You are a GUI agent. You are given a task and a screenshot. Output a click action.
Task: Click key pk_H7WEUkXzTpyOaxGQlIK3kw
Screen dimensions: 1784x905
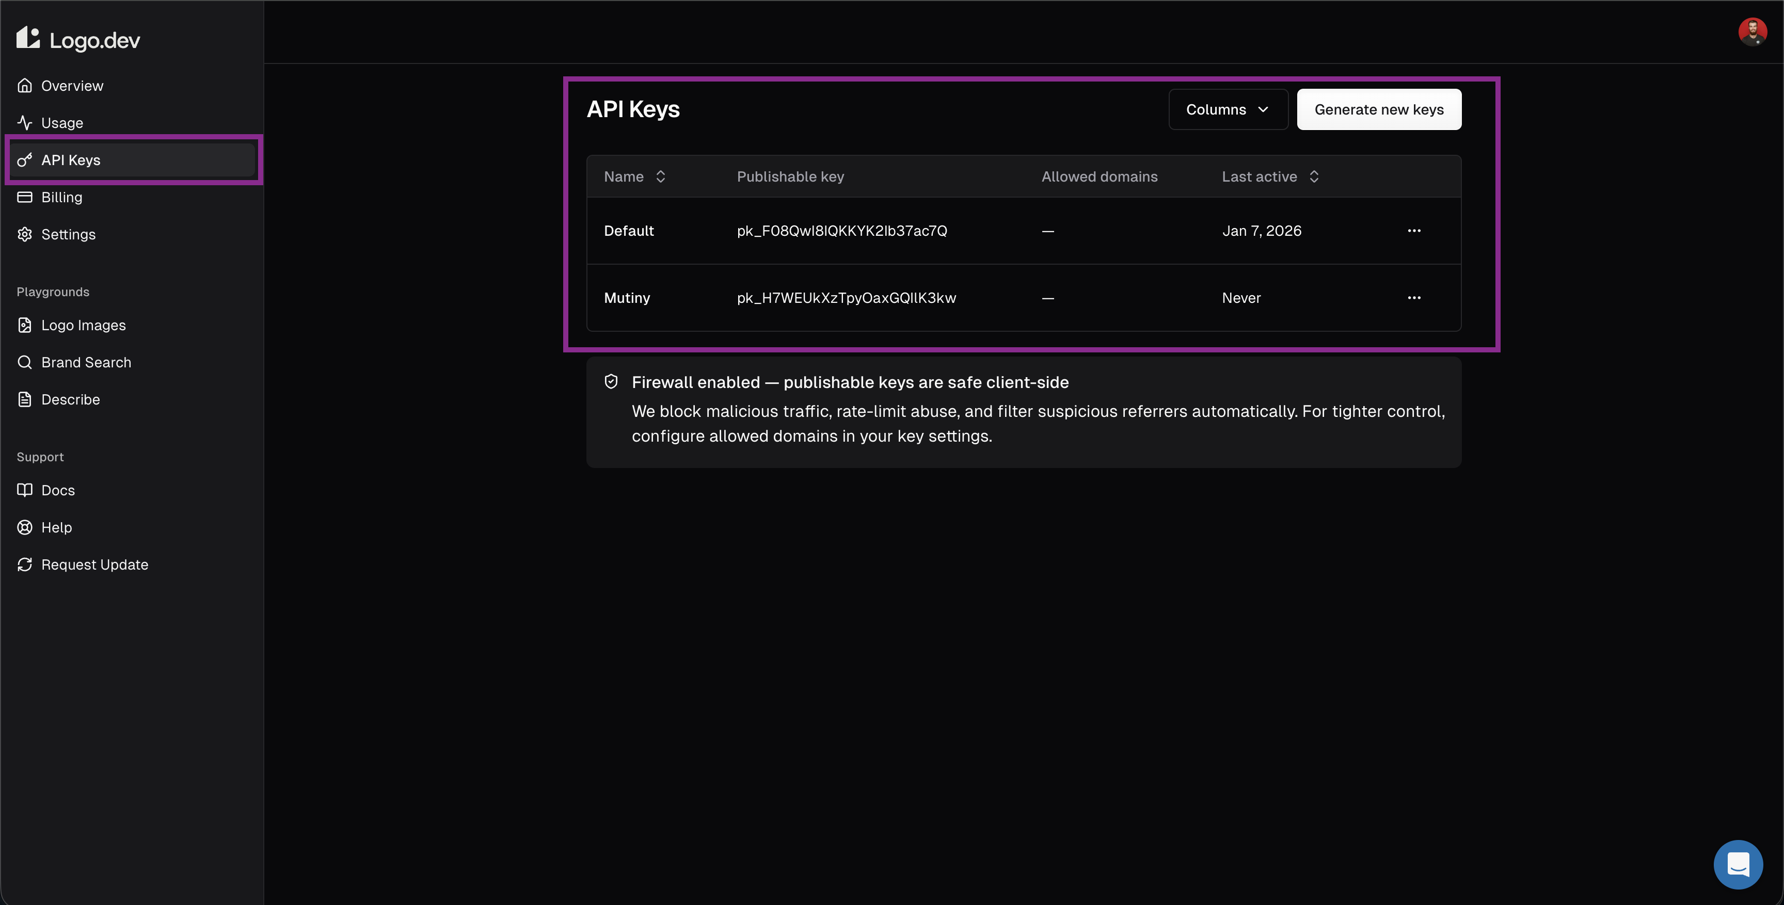[846, 298]
